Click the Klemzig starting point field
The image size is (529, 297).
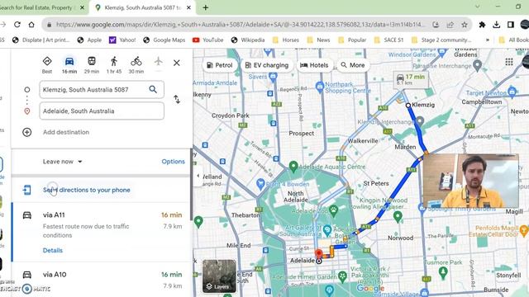click(x=102, y=90)
